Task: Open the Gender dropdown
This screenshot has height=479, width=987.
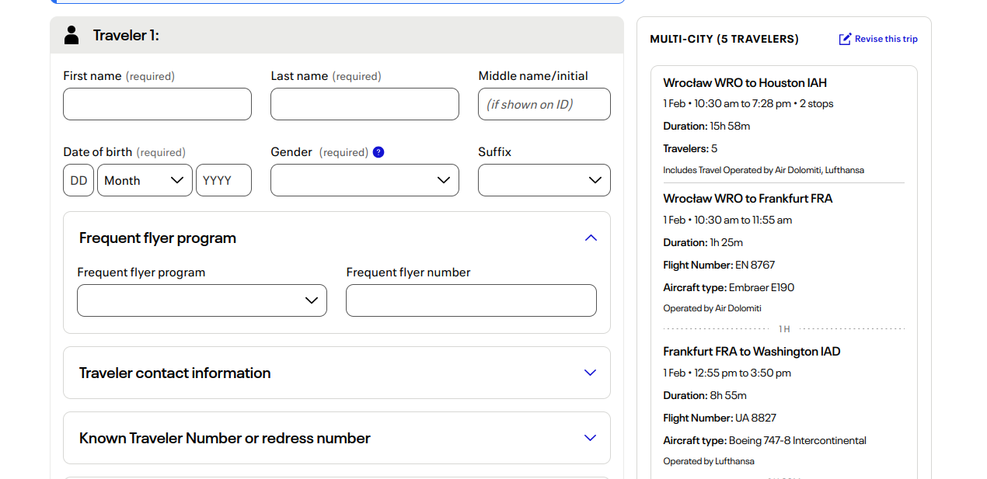Action: [x=364, y=180]
